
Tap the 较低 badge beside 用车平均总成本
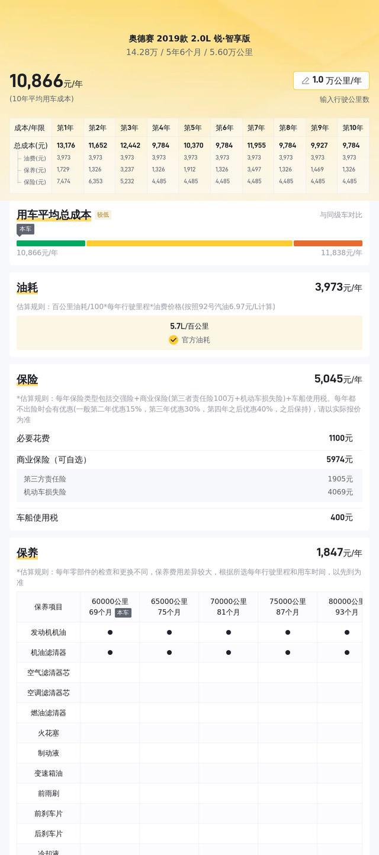tap(103, 215)
